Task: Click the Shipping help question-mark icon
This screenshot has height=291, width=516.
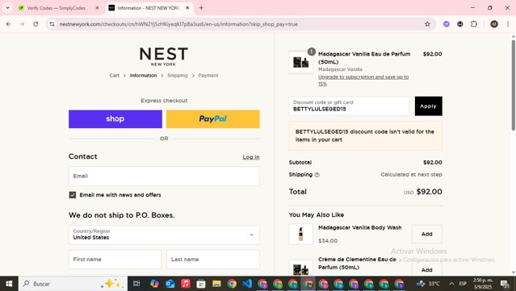Action: coord(317,175)
